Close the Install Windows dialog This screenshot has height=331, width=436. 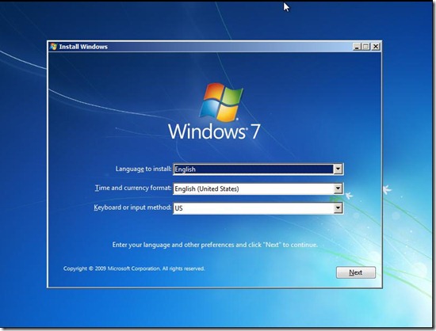pos(376,47)
